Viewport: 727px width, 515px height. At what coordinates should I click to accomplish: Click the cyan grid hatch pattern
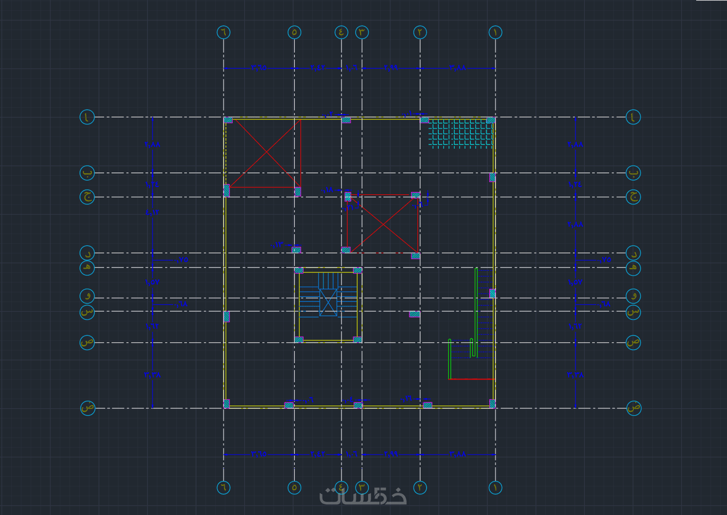pos(460,134)
